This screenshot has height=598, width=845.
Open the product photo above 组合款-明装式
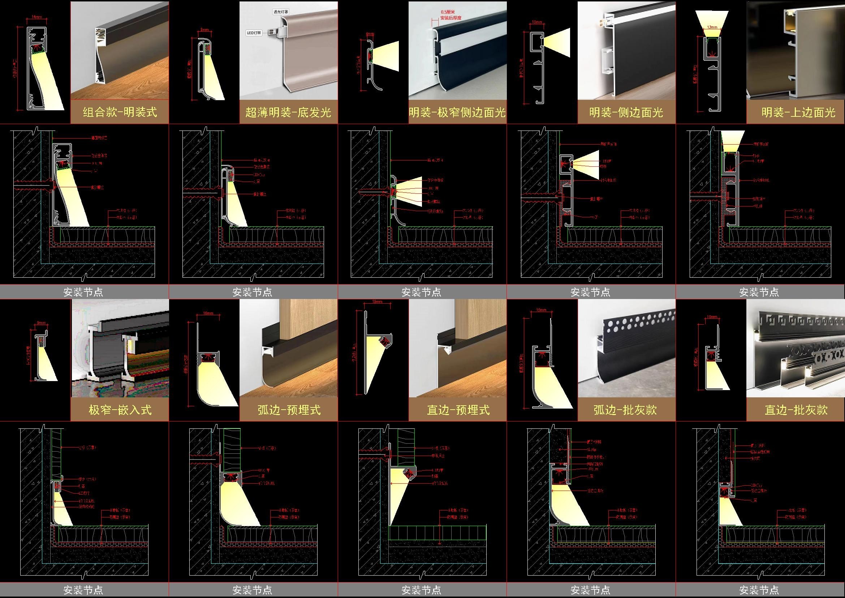(120, 51)
